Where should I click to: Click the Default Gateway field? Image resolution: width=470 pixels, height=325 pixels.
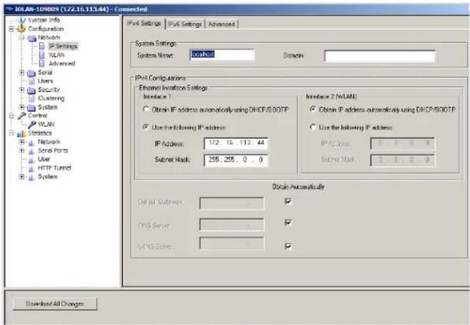[231, 203]
